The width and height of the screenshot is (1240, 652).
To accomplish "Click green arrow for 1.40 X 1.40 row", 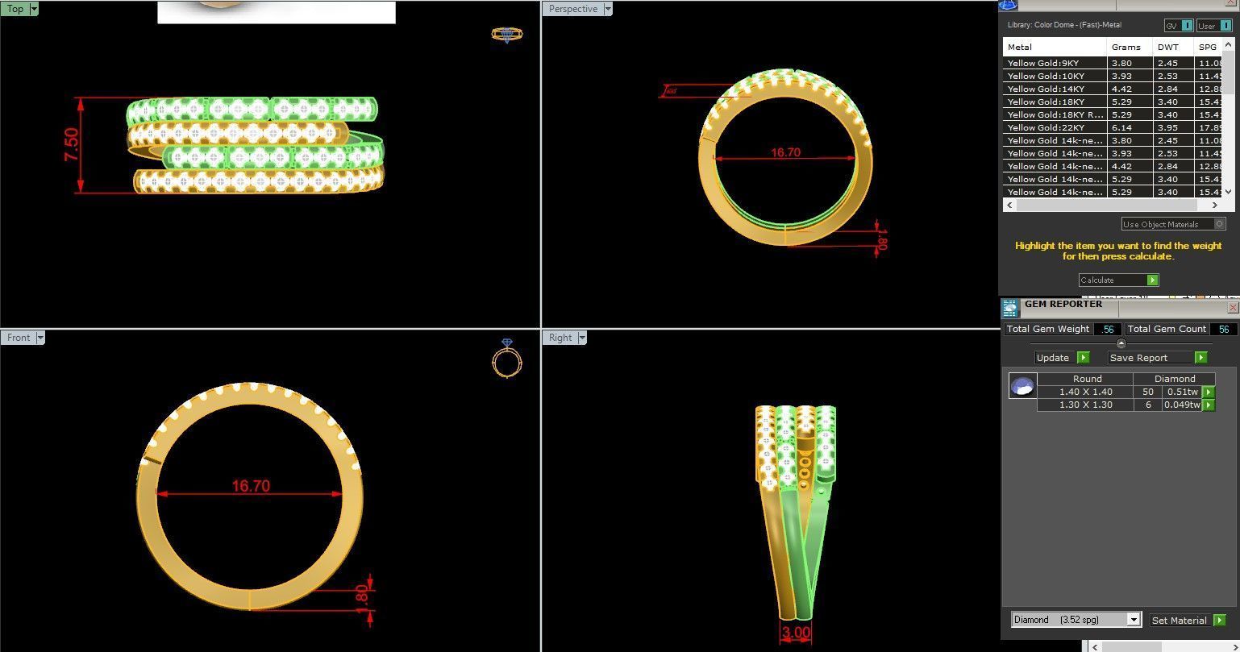I will [x=1208, y=392].
